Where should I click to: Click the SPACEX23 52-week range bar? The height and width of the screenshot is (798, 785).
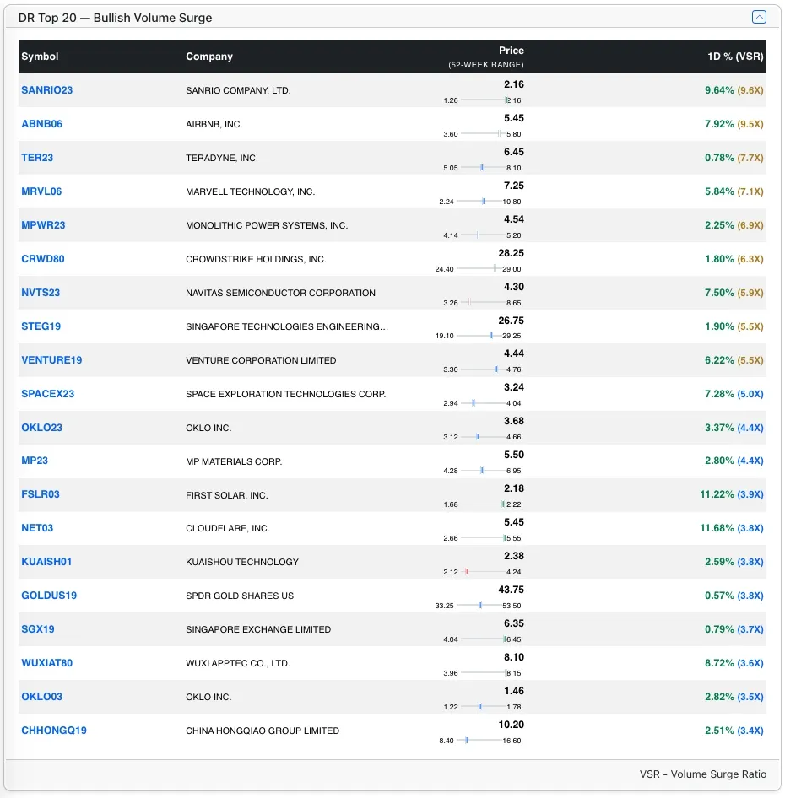(x=483, y=403)
